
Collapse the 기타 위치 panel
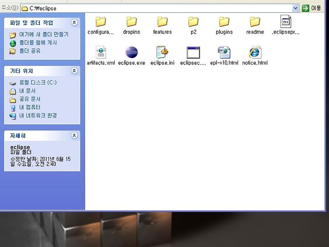tap(74, 70)
